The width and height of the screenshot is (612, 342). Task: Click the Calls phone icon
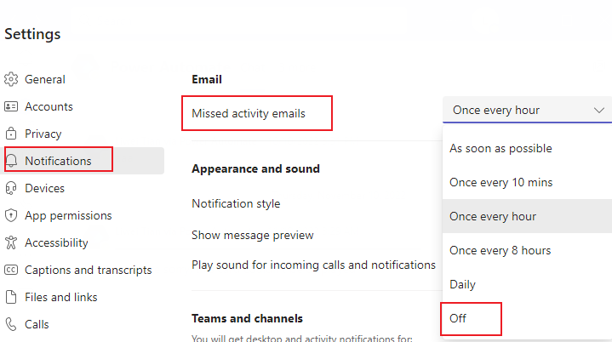pyautogui.click(x=11, y=324)
